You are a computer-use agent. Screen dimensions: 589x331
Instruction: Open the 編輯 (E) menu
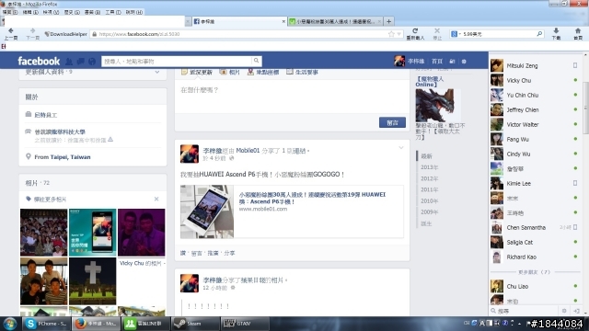point(30,12)
